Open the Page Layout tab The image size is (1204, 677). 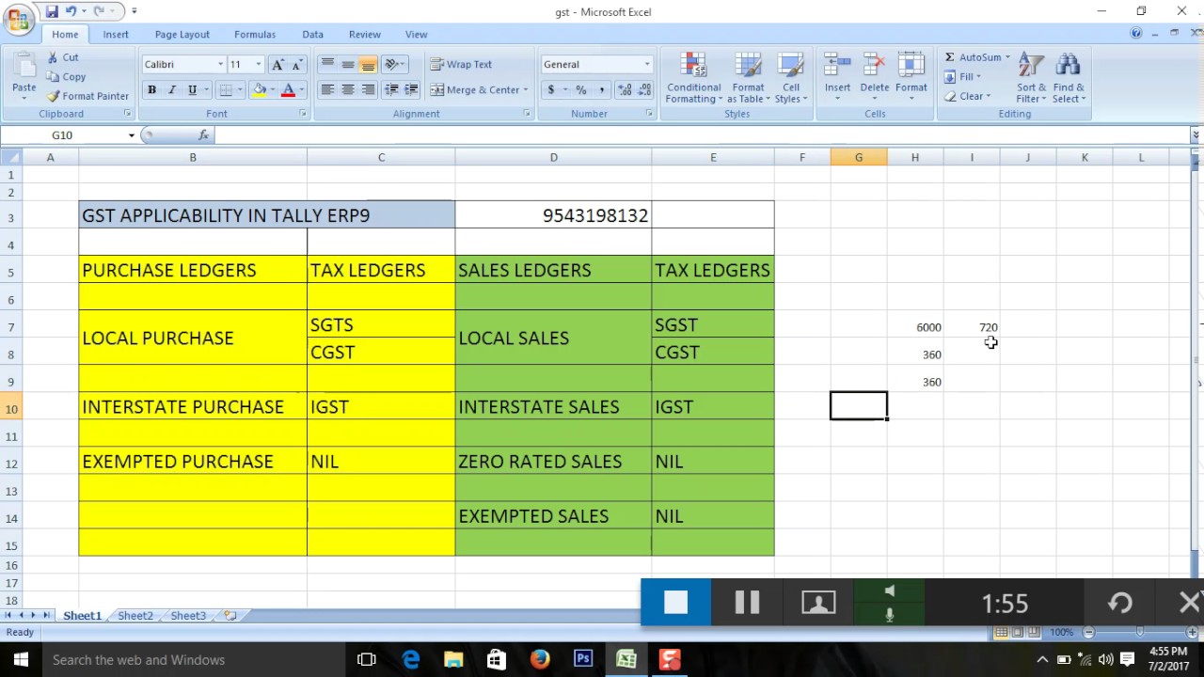coord(182,34)
